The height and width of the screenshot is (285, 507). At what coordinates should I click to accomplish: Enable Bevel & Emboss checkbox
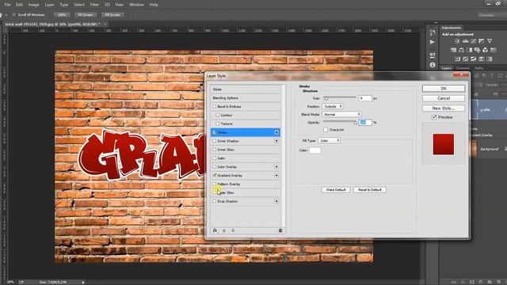pyautogui.click(x=214, y=106)
